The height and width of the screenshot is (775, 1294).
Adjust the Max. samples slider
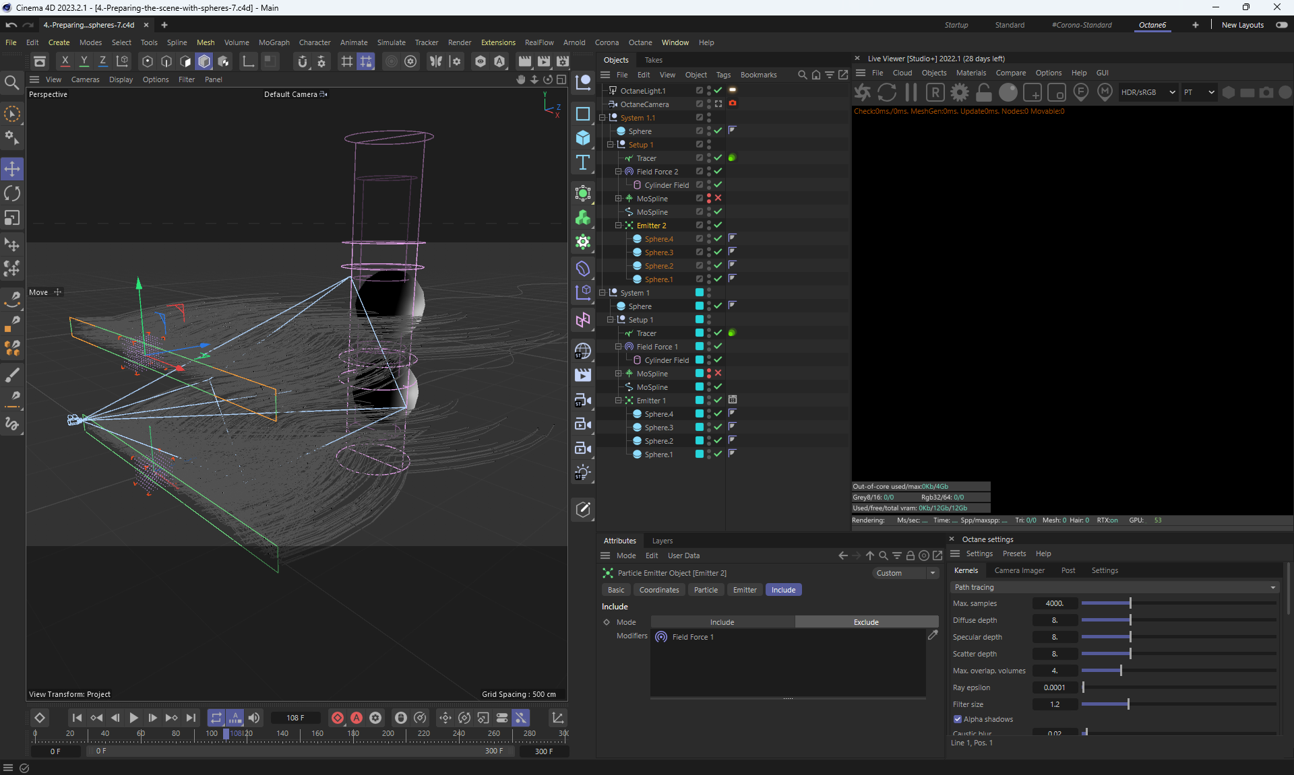1130,603
